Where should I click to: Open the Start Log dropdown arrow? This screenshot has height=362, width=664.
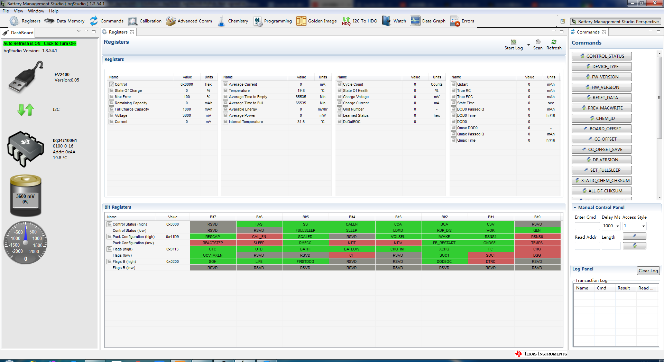point(528,45)
